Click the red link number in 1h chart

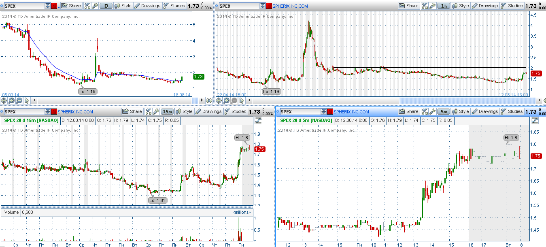click(x=269, y=6)
